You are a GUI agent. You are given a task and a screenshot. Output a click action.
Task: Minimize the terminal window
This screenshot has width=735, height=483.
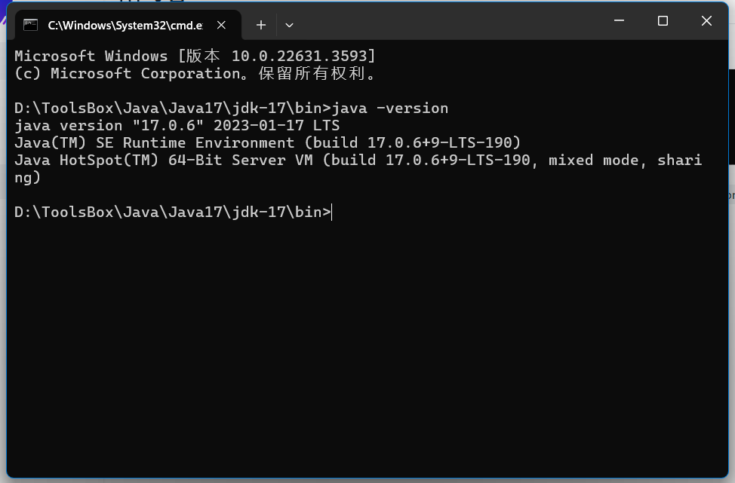[619, 21]
